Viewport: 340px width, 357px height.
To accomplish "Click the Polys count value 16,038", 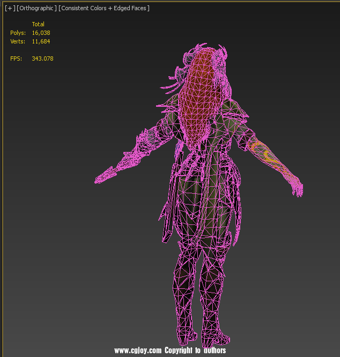I will pyautogui.click(x=41, y=33).
